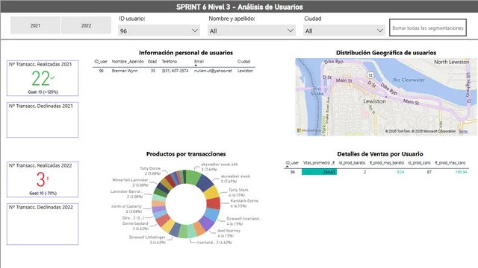Screen dimensions: 478x268
Task: Click the Nº Transacc. Declinadas 2022 card
Action: tap(43, 224)
